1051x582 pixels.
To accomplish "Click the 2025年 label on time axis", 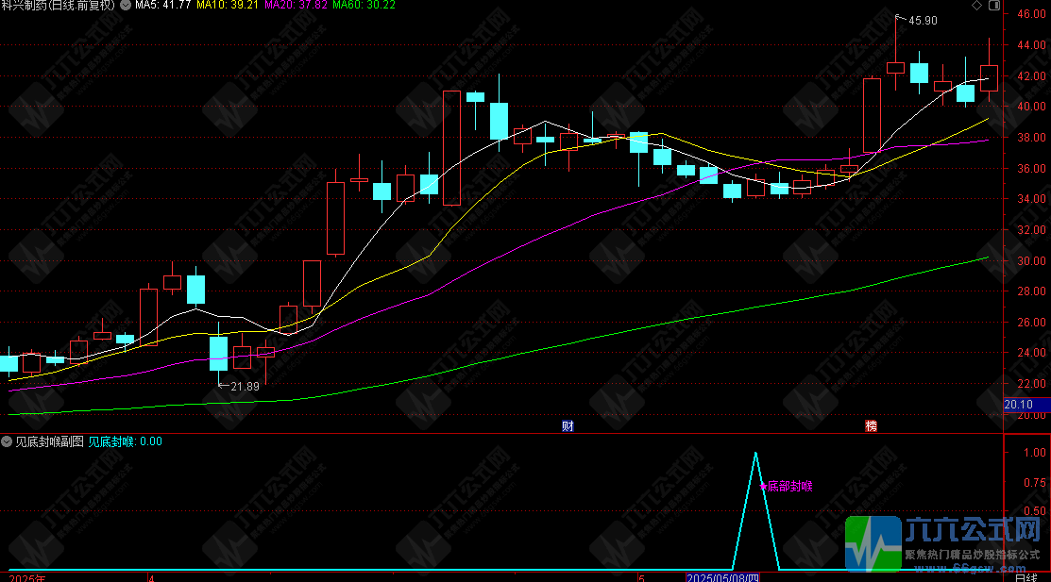I will [24, 576].
